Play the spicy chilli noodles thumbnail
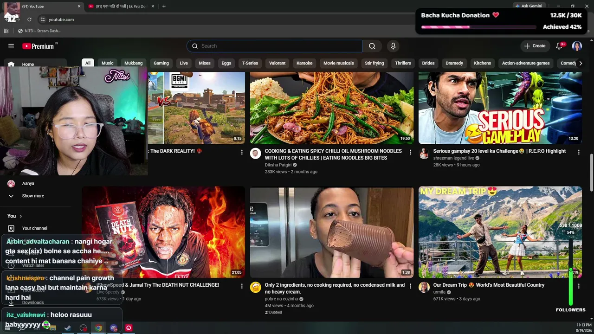Viewport: 594px width, 334px height. (x=332, y=108)
